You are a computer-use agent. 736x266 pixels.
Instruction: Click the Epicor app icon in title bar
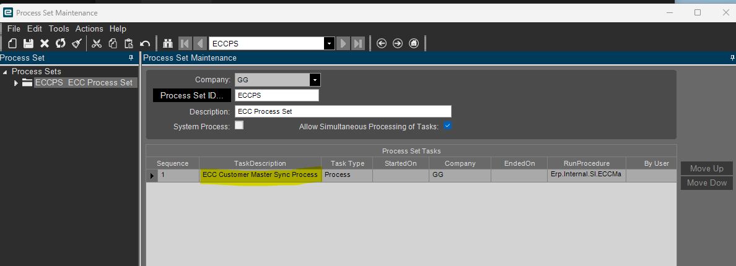coord(8,12)
